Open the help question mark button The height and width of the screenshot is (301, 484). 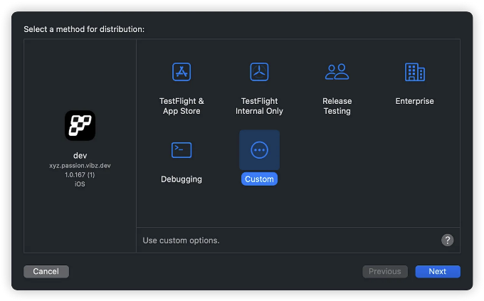coord(447,241)
